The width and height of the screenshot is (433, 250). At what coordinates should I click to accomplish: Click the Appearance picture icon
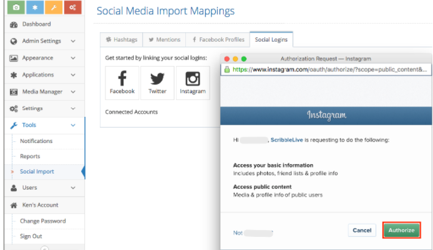point(14,58)
